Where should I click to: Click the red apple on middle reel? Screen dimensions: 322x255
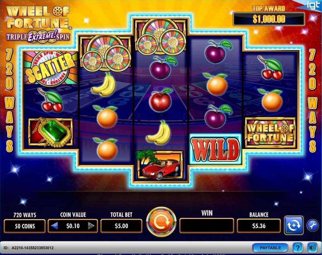160,100
